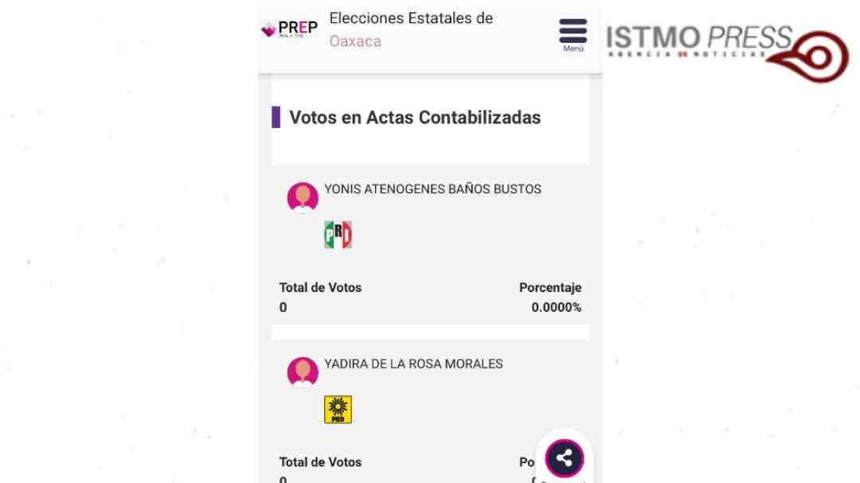860x483 pixels.
Task: Click the Menú label under hamburger
Action: (573, 49)
